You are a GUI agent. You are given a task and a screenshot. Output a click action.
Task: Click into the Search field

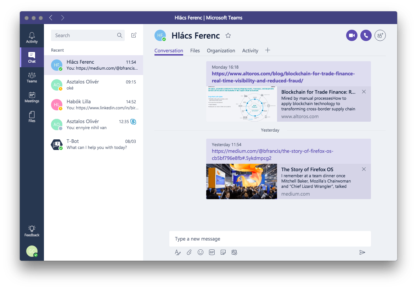88,35
